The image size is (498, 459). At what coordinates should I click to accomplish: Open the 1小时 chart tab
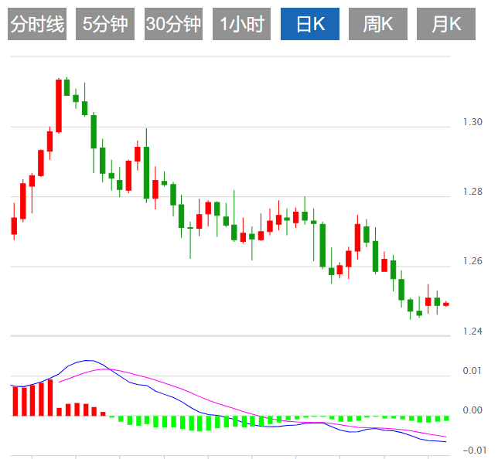pos(241,24)
